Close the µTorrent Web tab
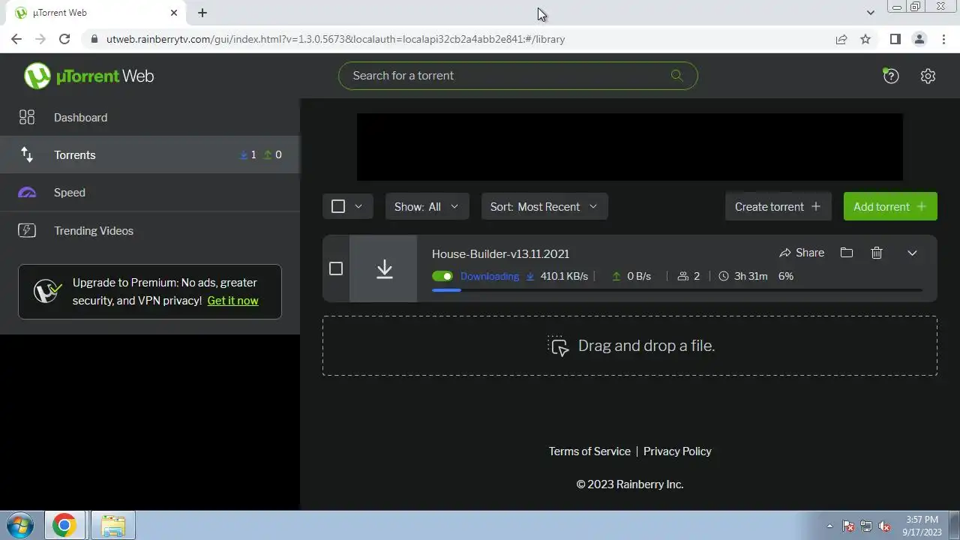The width and height of the screenshot is (960, 540). (x=174, y=13)
